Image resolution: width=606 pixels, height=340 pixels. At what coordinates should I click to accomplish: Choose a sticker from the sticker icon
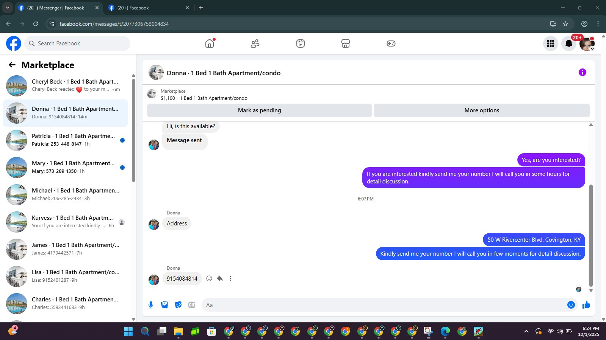[178, 305]
